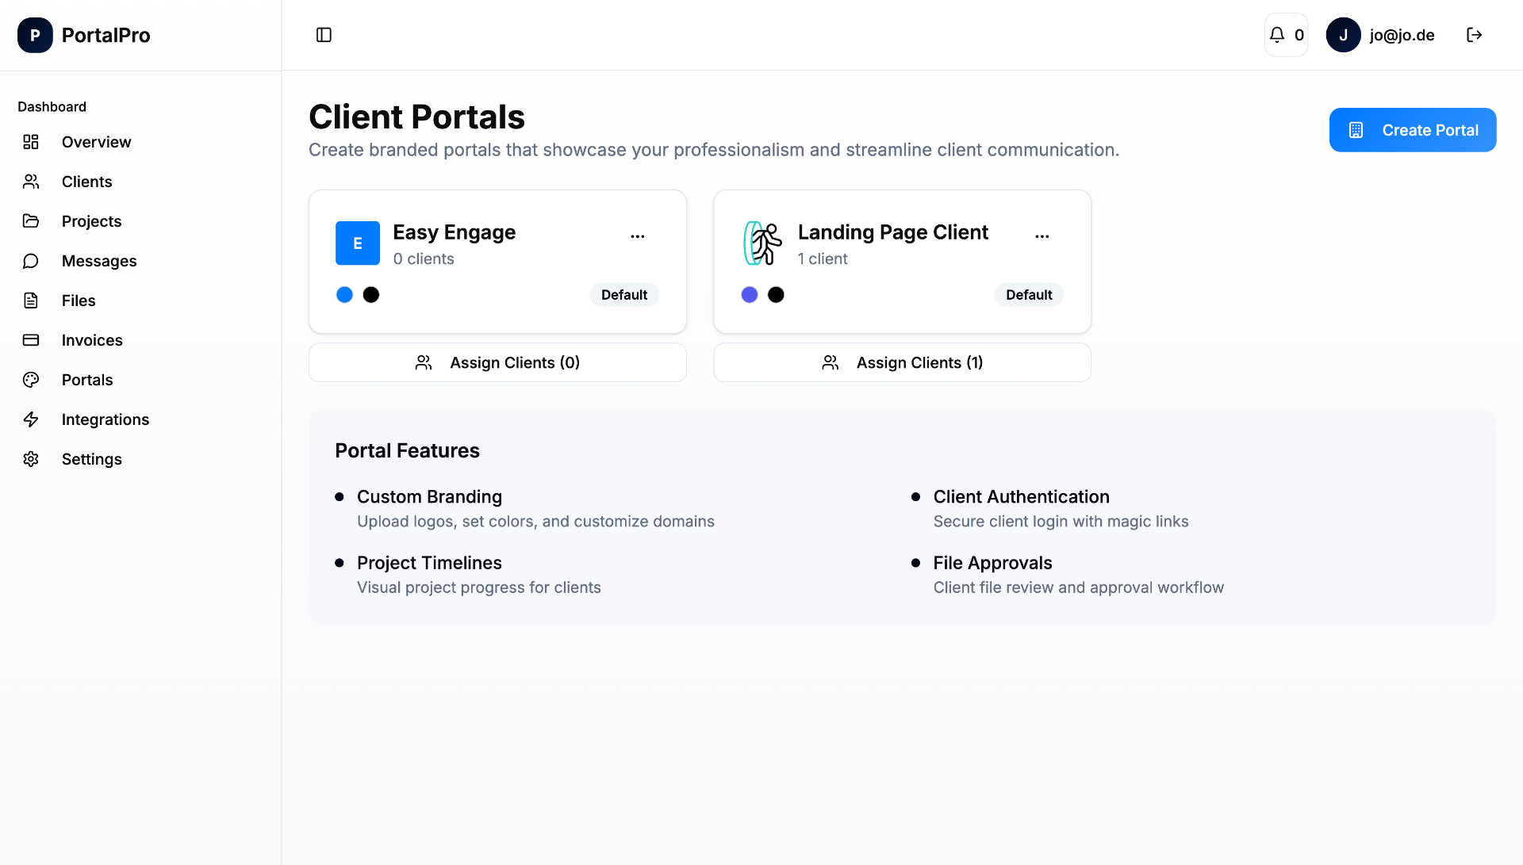This screenshot has height=865, width=1523.
Task: Select the Projects folder icon in sidebar
Action: click(31, 221)
